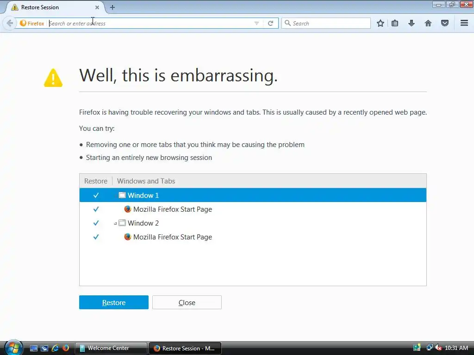Open the Firefox hamburger menu

click(464, 23)
